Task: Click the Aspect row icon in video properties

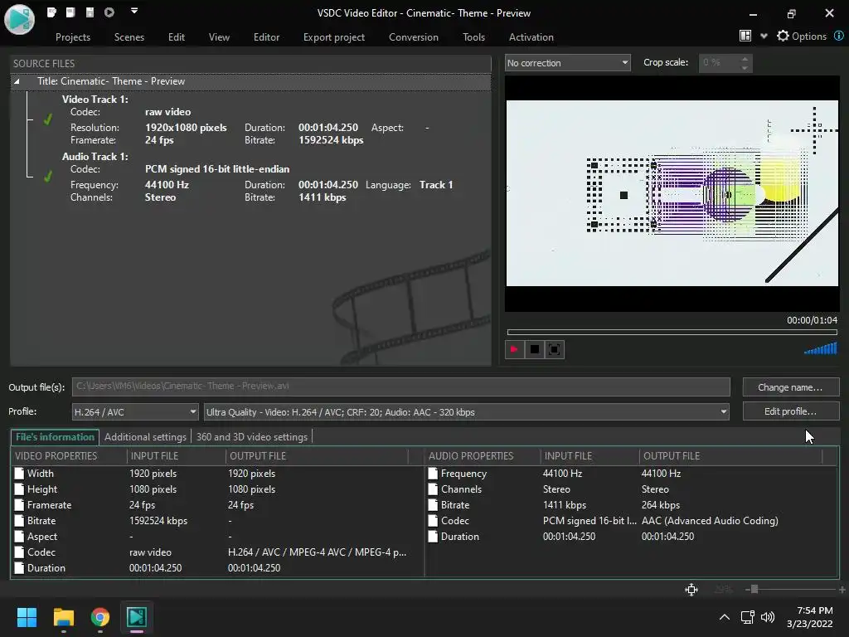Action: pyautogui.click(x=20, y=536)
